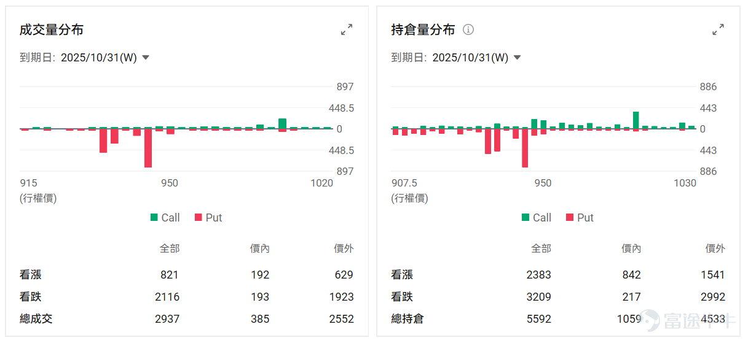Click the value 842 in-the-money calls open interest
The image size is (748, 343).
click(631, 275)
